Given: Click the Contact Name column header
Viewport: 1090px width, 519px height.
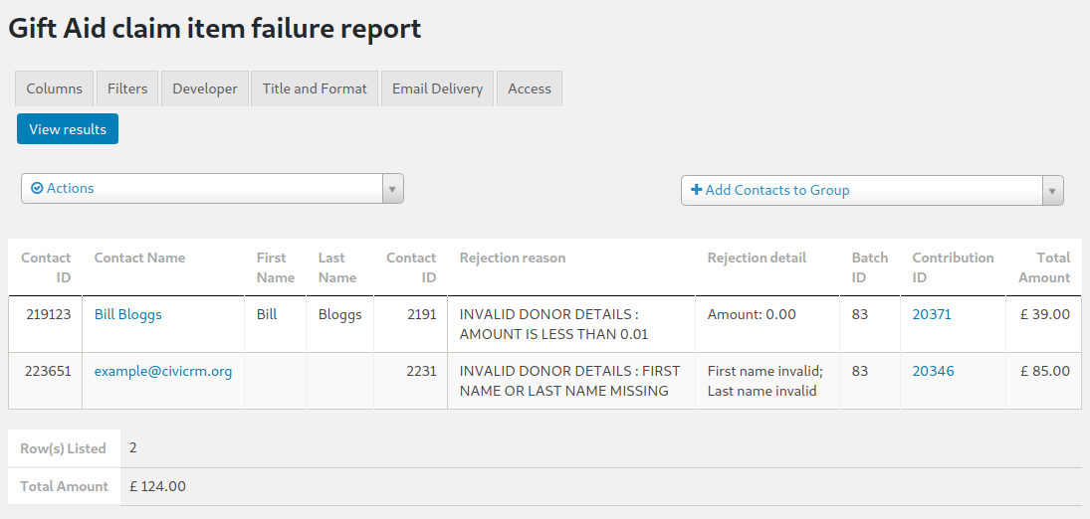Looking at the screenshot, I should pyautogui.click(x=139, y=258).
